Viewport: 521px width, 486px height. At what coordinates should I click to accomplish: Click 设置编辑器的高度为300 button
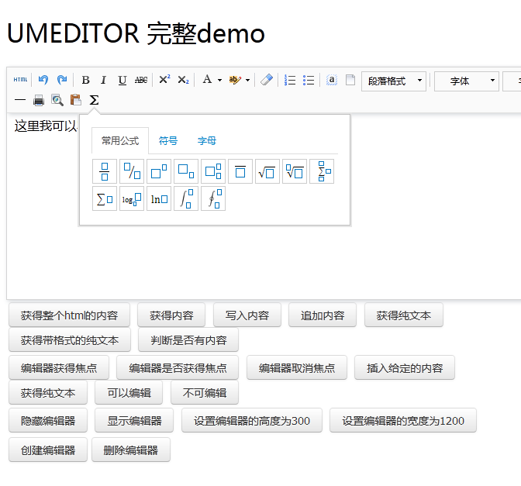coord(252,421)
